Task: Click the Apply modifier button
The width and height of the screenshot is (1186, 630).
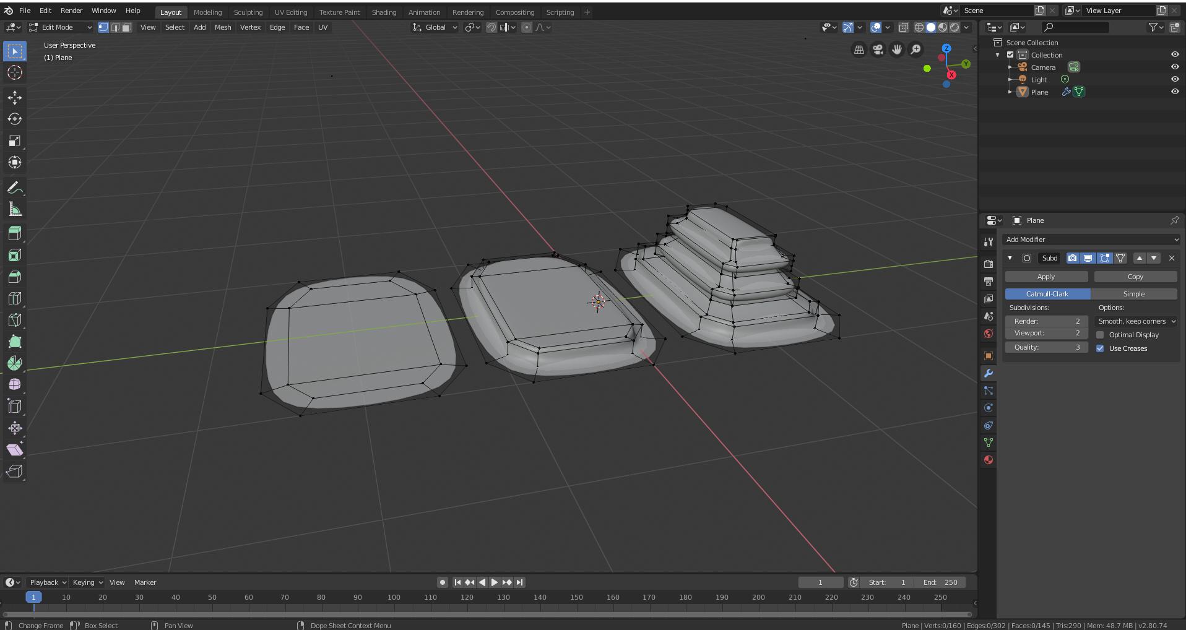Action: (x=1046, y=277)
